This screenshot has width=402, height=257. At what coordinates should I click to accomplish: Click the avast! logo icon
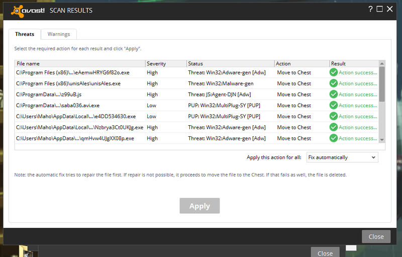18,11
